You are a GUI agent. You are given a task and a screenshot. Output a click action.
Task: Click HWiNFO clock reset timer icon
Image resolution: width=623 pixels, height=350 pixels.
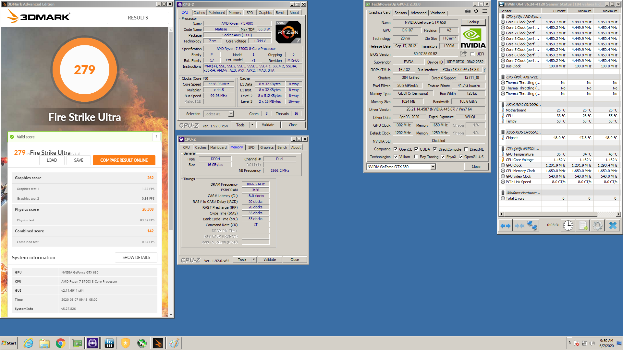[568, 226]
